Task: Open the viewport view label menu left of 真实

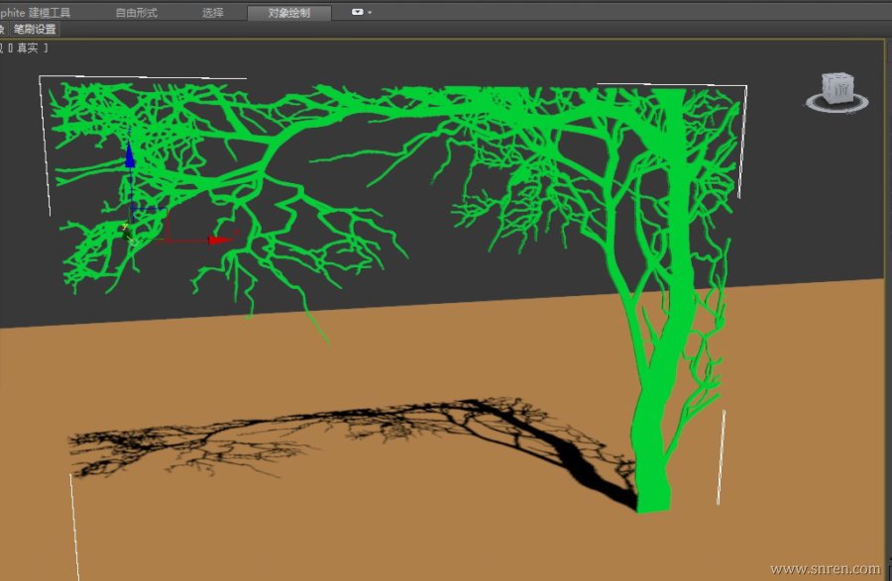Action: 3,47
